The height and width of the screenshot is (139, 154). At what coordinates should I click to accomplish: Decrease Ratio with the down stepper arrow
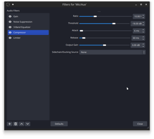143,18
